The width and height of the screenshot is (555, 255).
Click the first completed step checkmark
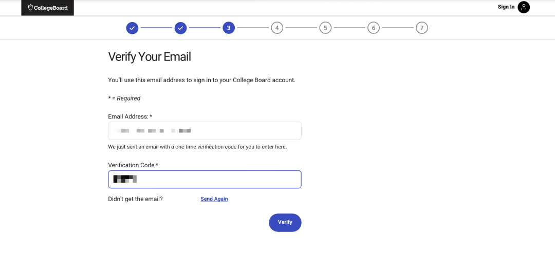[132, 28]
